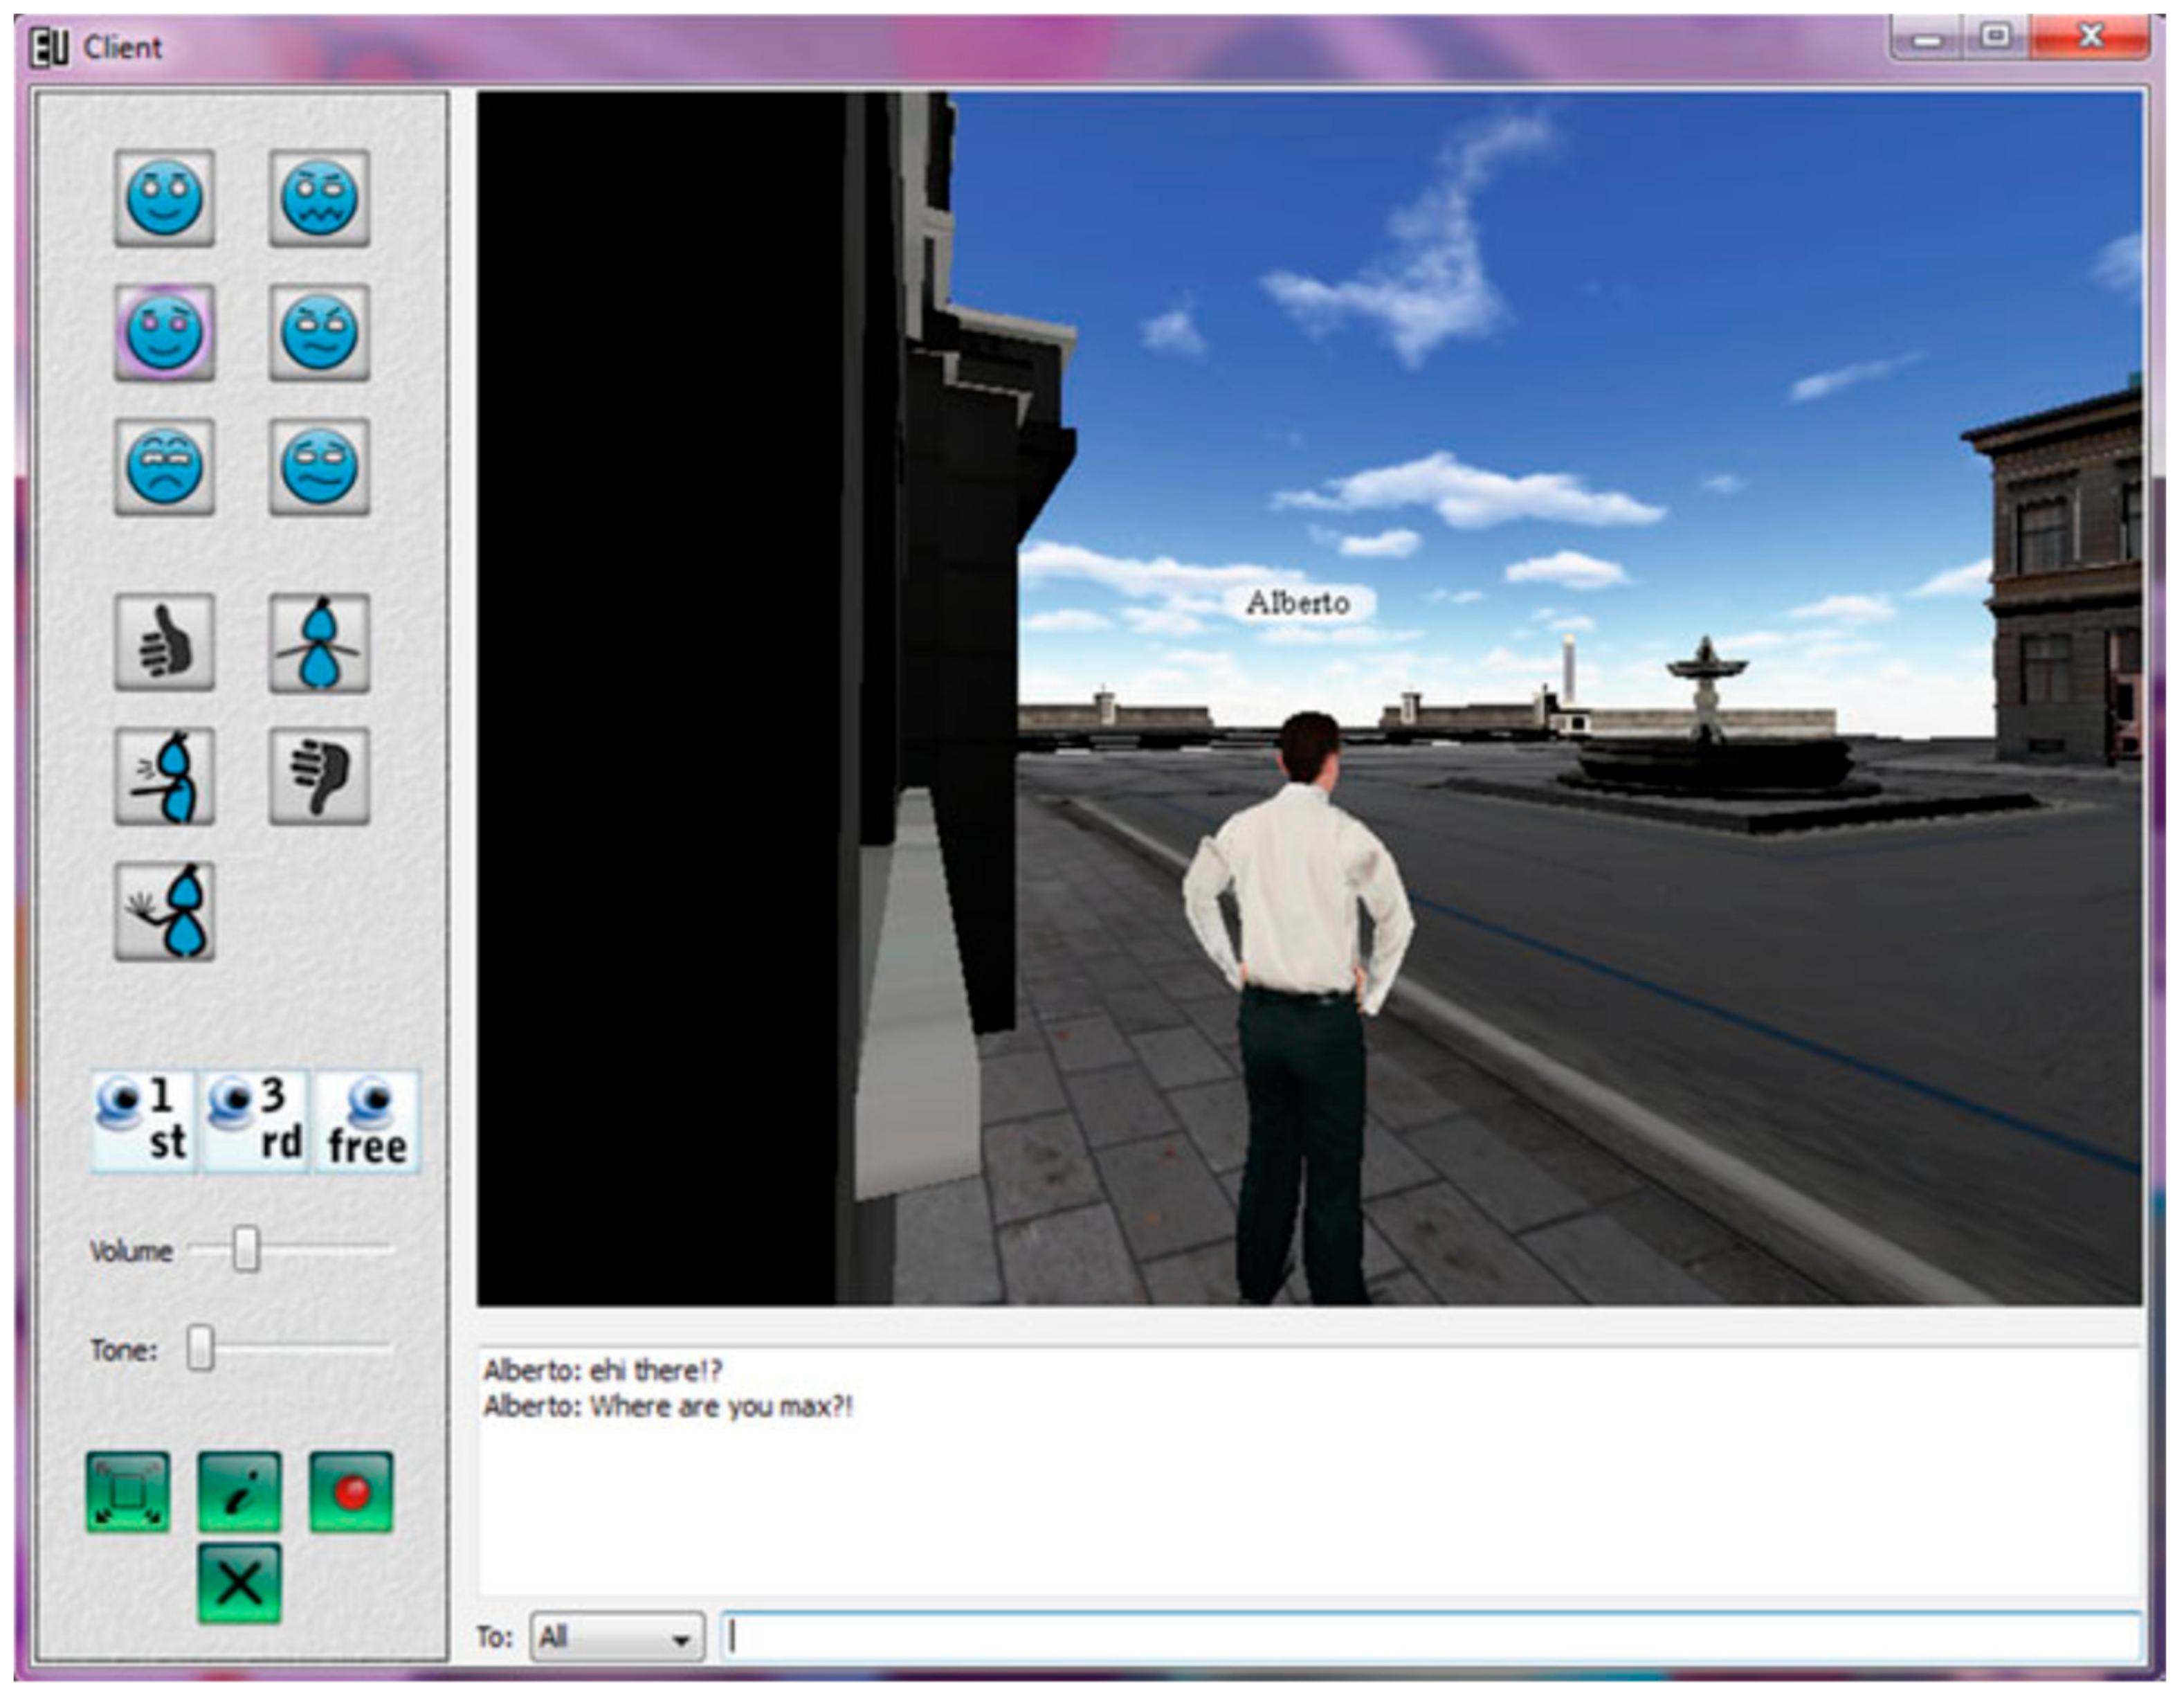The height and width of the screenshot is (1700, 2184).
Task: Click the chat message input field
Action: pos(1430,1637)
